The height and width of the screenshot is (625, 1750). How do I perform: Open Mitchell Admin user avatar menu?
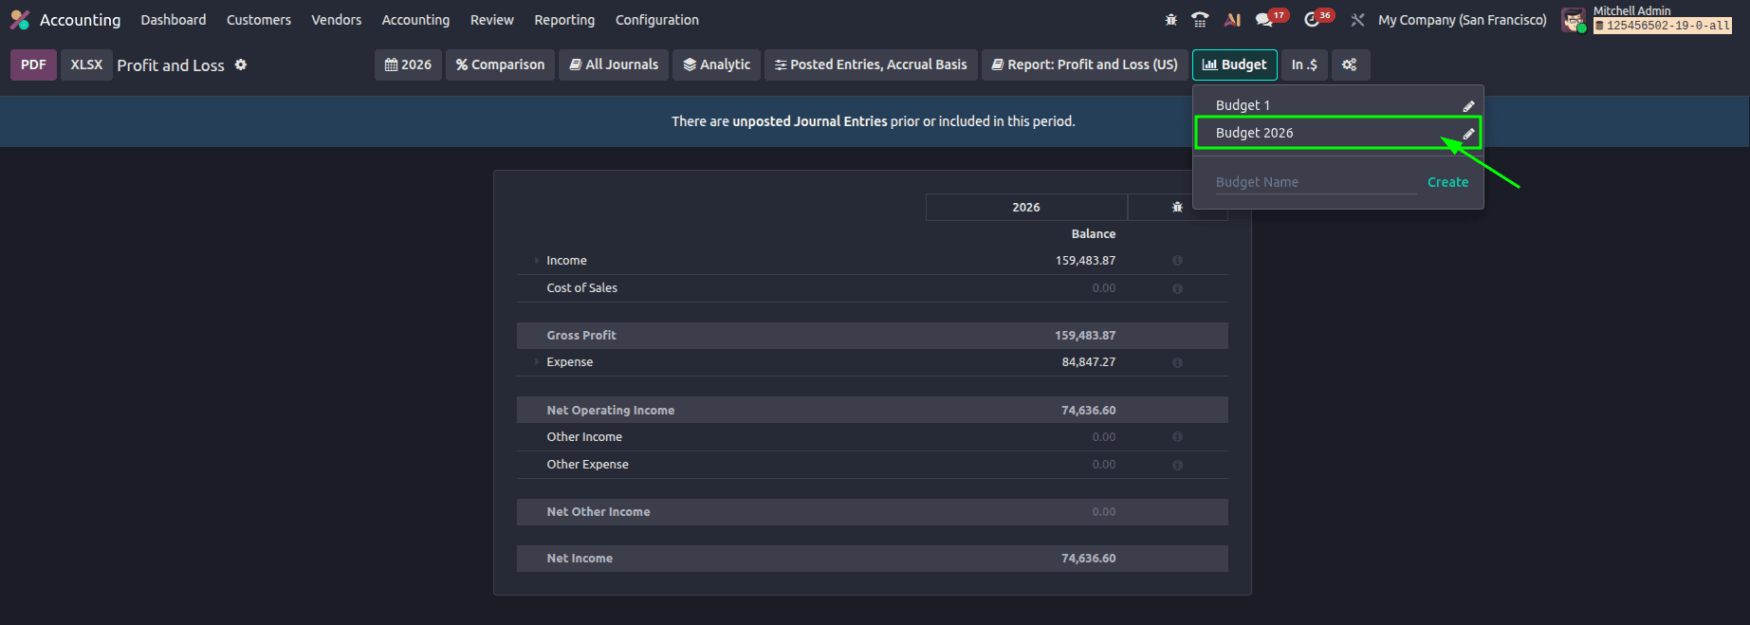[1574, 20]
